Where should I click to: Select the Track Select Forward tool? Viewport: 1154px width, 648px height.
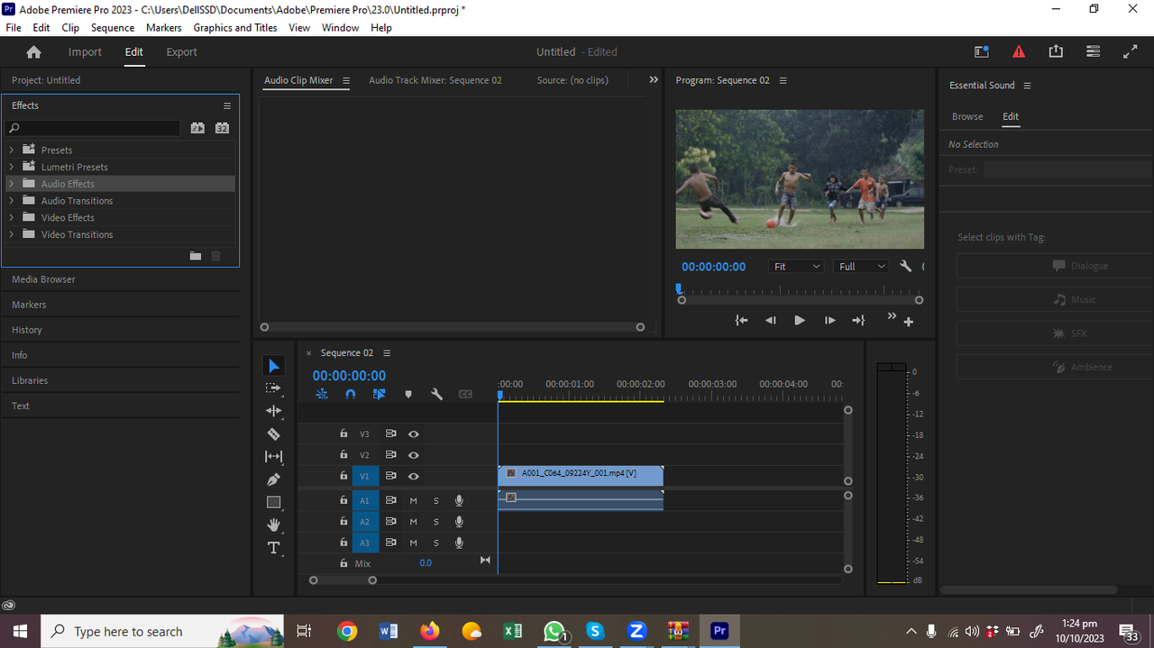274,388
